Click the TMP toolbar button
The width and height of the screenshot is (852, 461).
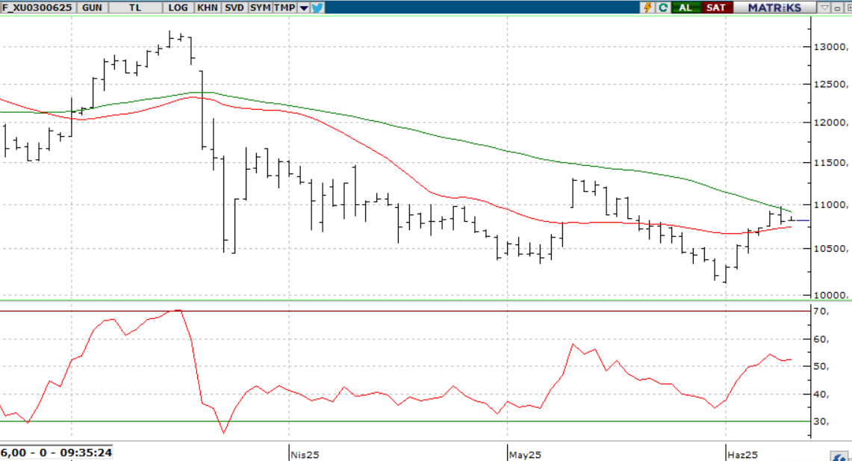click(284, 7)
